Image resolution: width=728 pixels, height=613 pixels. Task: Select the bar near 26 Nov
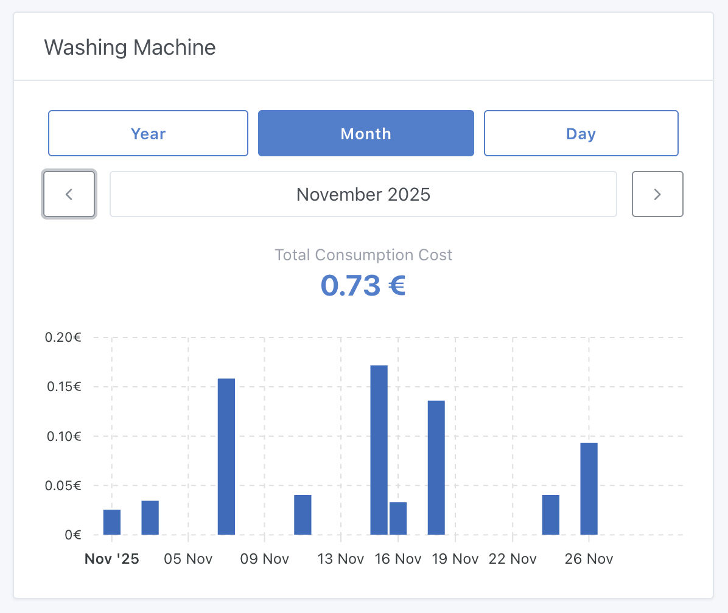tap(589, 490)
